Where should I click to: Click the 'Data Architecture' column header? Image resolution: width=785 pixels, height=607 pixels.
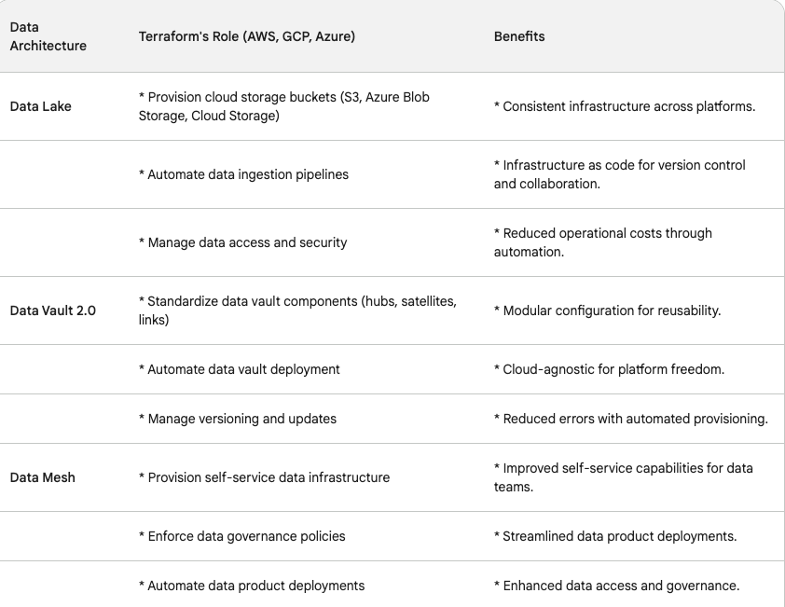point(48,36)
